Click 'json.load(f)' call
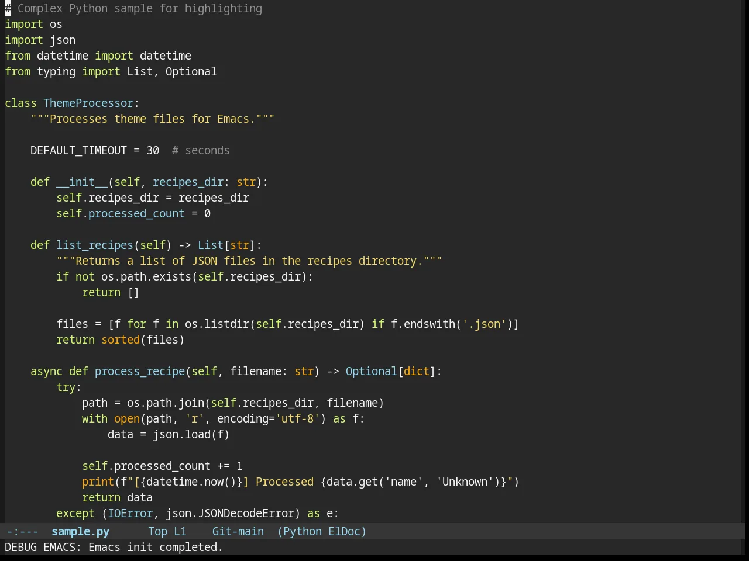 (191, 434)
